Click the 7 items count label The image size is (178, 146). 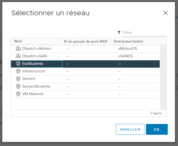click(x=156, y=113)
